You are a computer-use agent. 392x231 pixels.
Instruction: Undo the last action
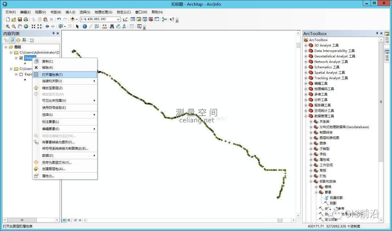(59, 19)
